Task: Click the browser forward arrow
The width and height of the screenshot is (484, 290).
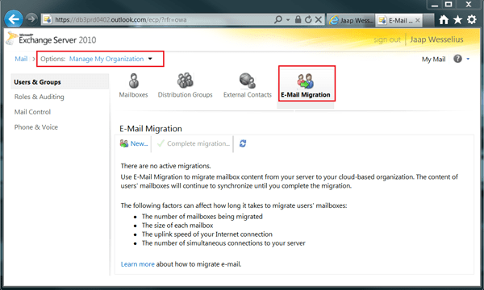Action: (31, 19)
